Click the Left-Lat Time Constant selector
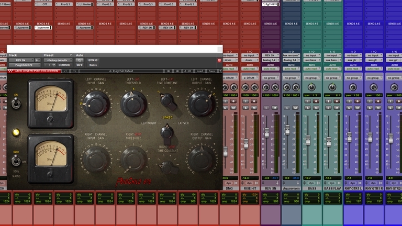Screen dimensions: 402x226 [x=169, y=100]
